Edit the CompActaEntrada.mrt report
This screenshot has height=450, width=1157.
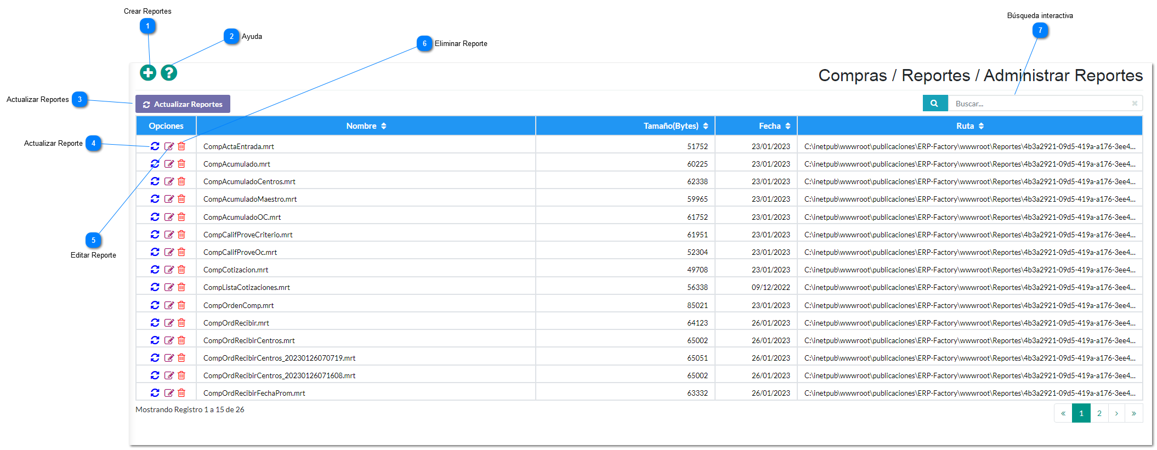pyautogui.click(x=169, y=146)
